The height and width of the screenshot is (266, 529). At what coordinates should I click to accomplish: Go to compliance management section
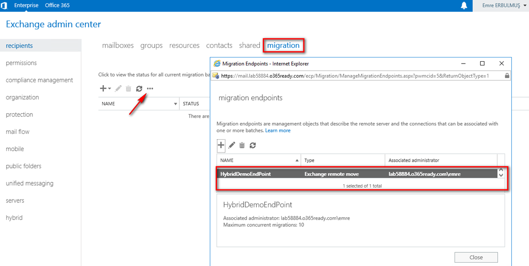pyautogui.click(x=39, y=80)
